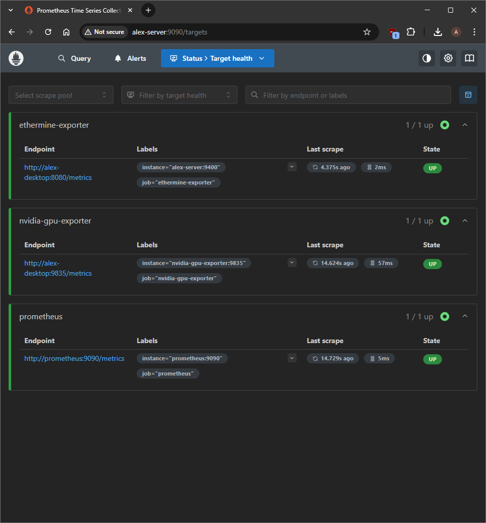Screen dimensions: 486x523
Task: Open the browser three-dot menu
Action: 474,32
